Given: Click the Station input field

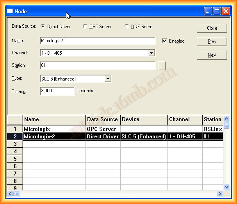Looking at the screenshot, I should point(97,66).
